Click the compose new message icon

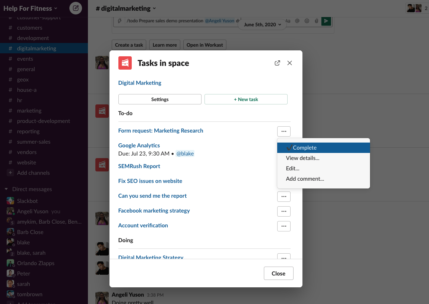click(x=76, y=8)
